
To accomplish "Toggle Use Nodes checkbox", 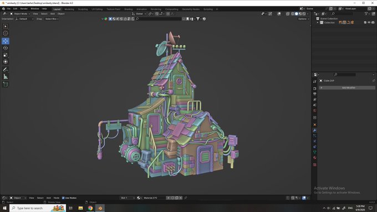I will point(63,198).
